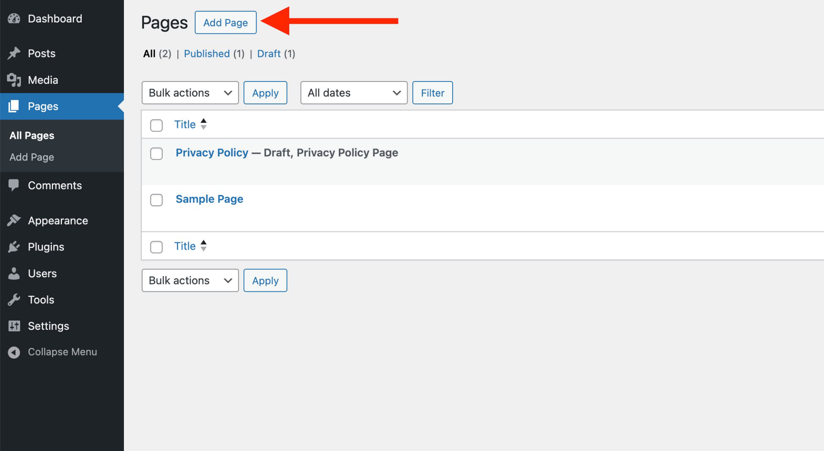The width and height of the screenshot is (824, 451).
Task: Open the Sample Page for editing
Action: pos(209,198)
